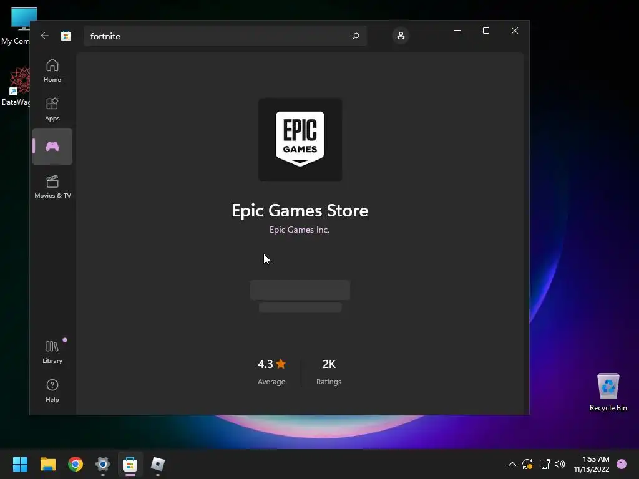This screenshot has height=479, width=639.
Task: Open the volume speaker tray icon
Action: (x=560, y=464)
